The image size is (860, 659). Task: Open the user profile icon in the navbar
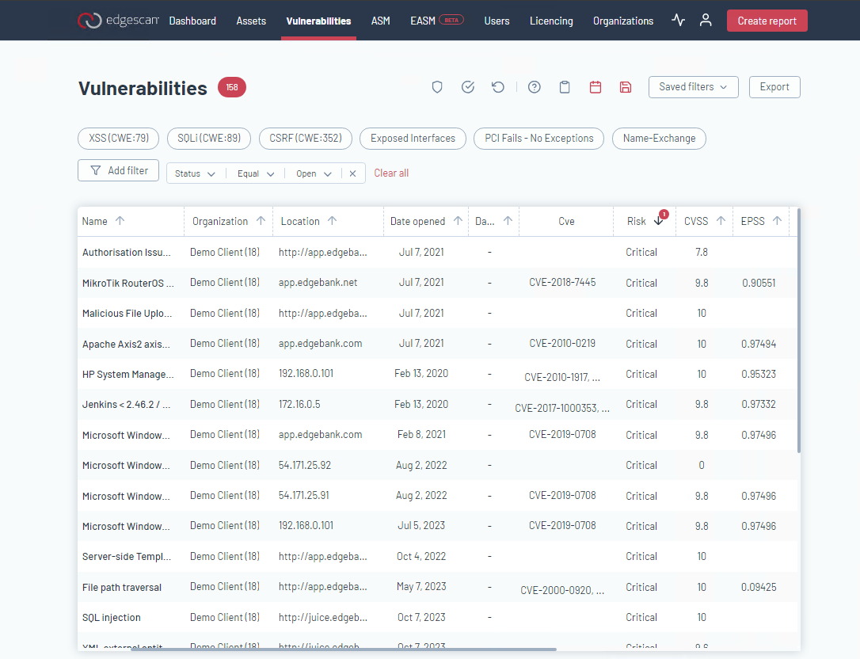(x=706, y=20)
